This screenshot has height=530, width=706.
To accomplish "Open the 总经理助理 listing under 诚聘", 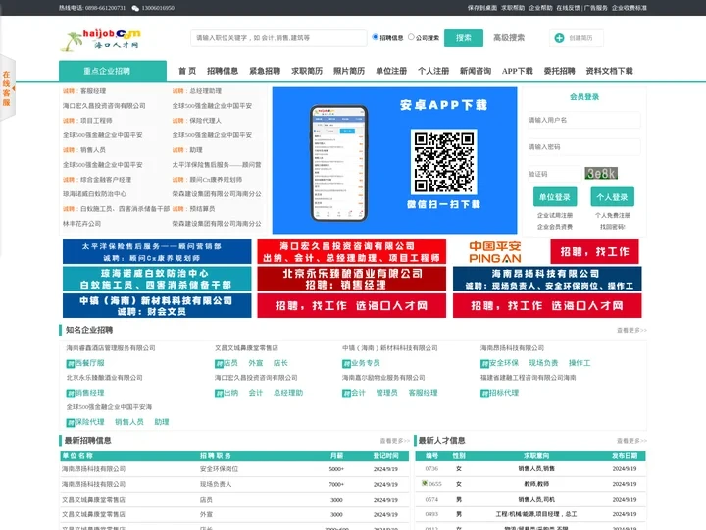I will (206, 91).
